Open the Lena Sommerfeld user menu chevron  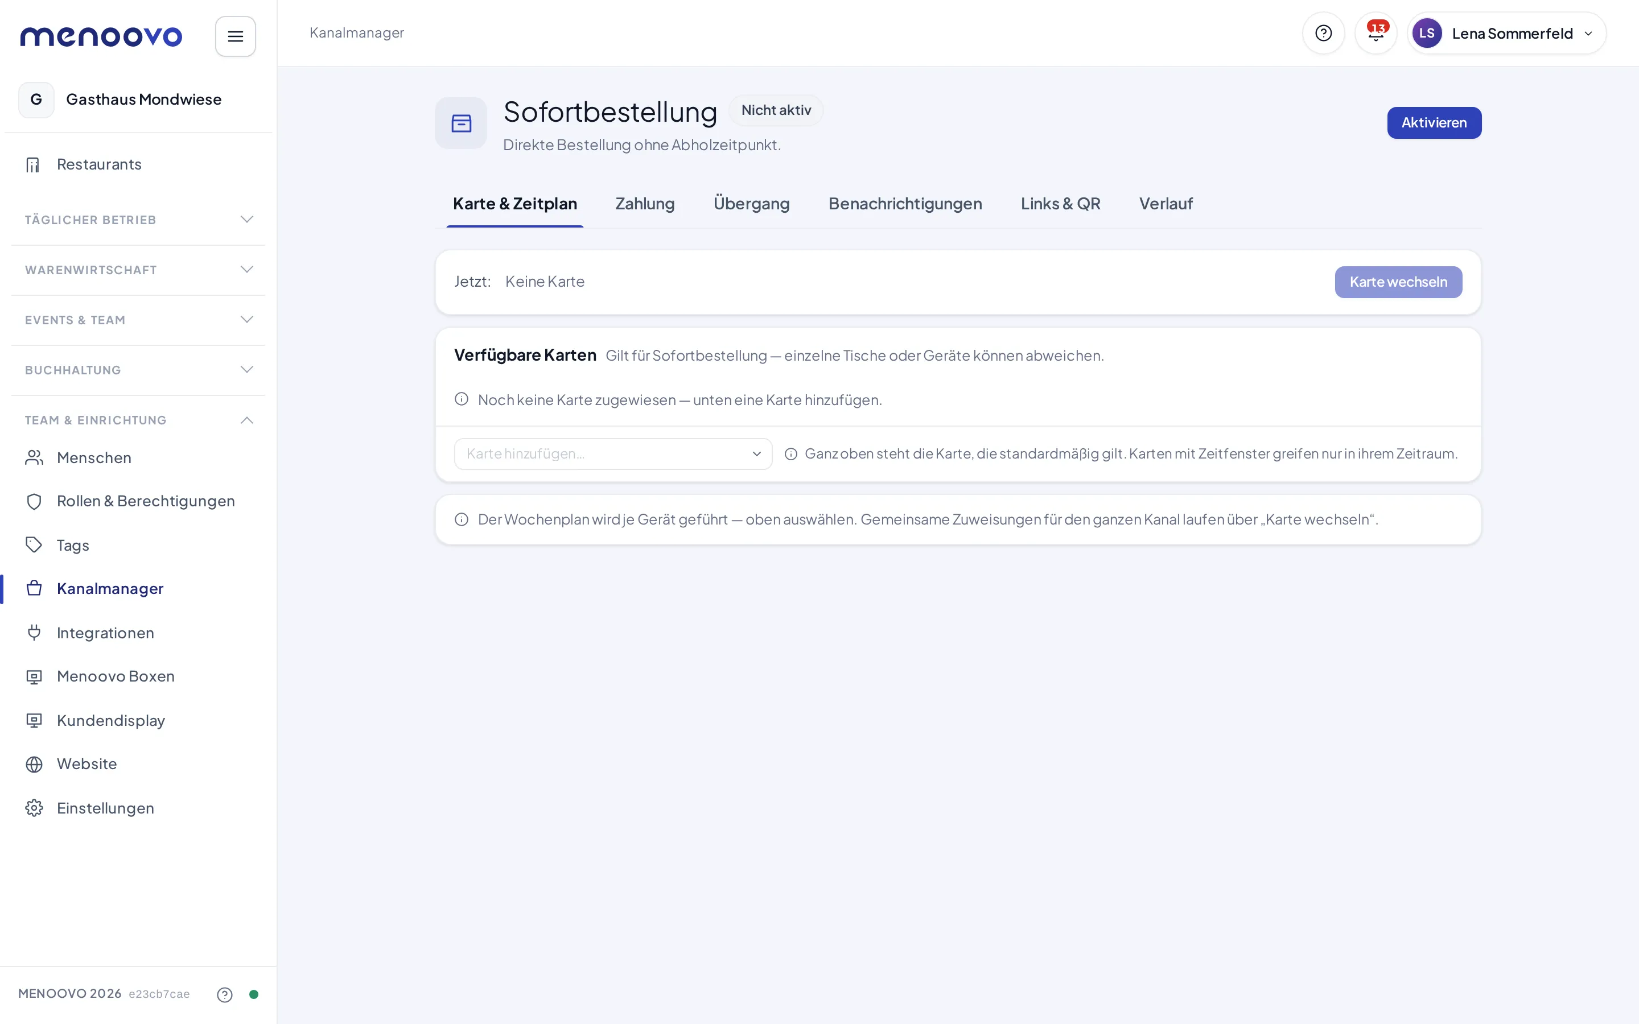[1588, 34]
